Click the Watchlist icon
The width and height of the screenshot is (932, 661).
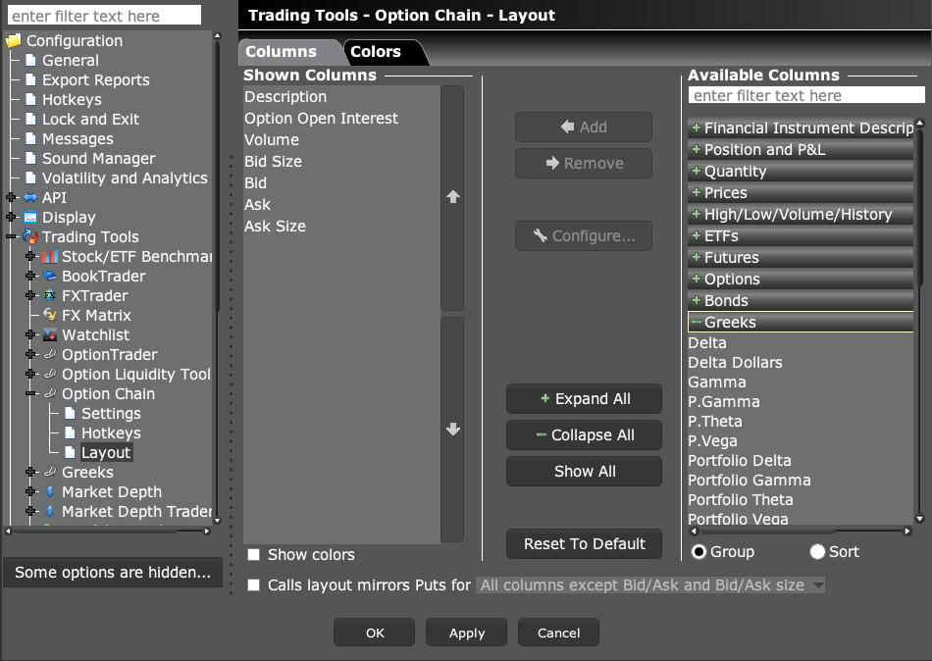pyautogui.click(x=50, y=334)
